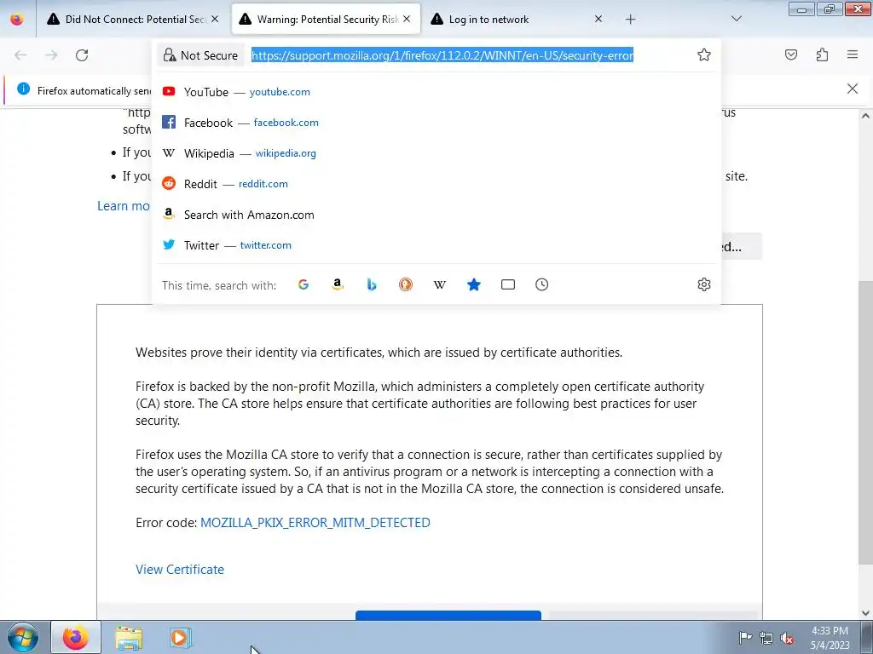
Task: Open the Firefox application menu
Action: [853, 54]
